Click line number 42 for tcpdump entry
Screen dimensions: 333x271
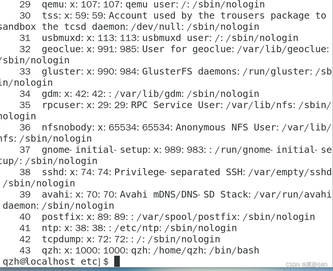click(x=25, y=239)
